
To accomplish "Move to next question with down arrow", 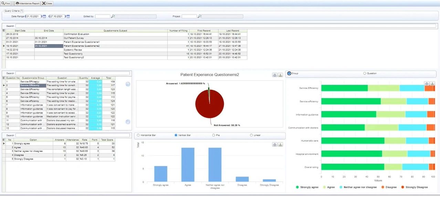I will pos(128,122).
